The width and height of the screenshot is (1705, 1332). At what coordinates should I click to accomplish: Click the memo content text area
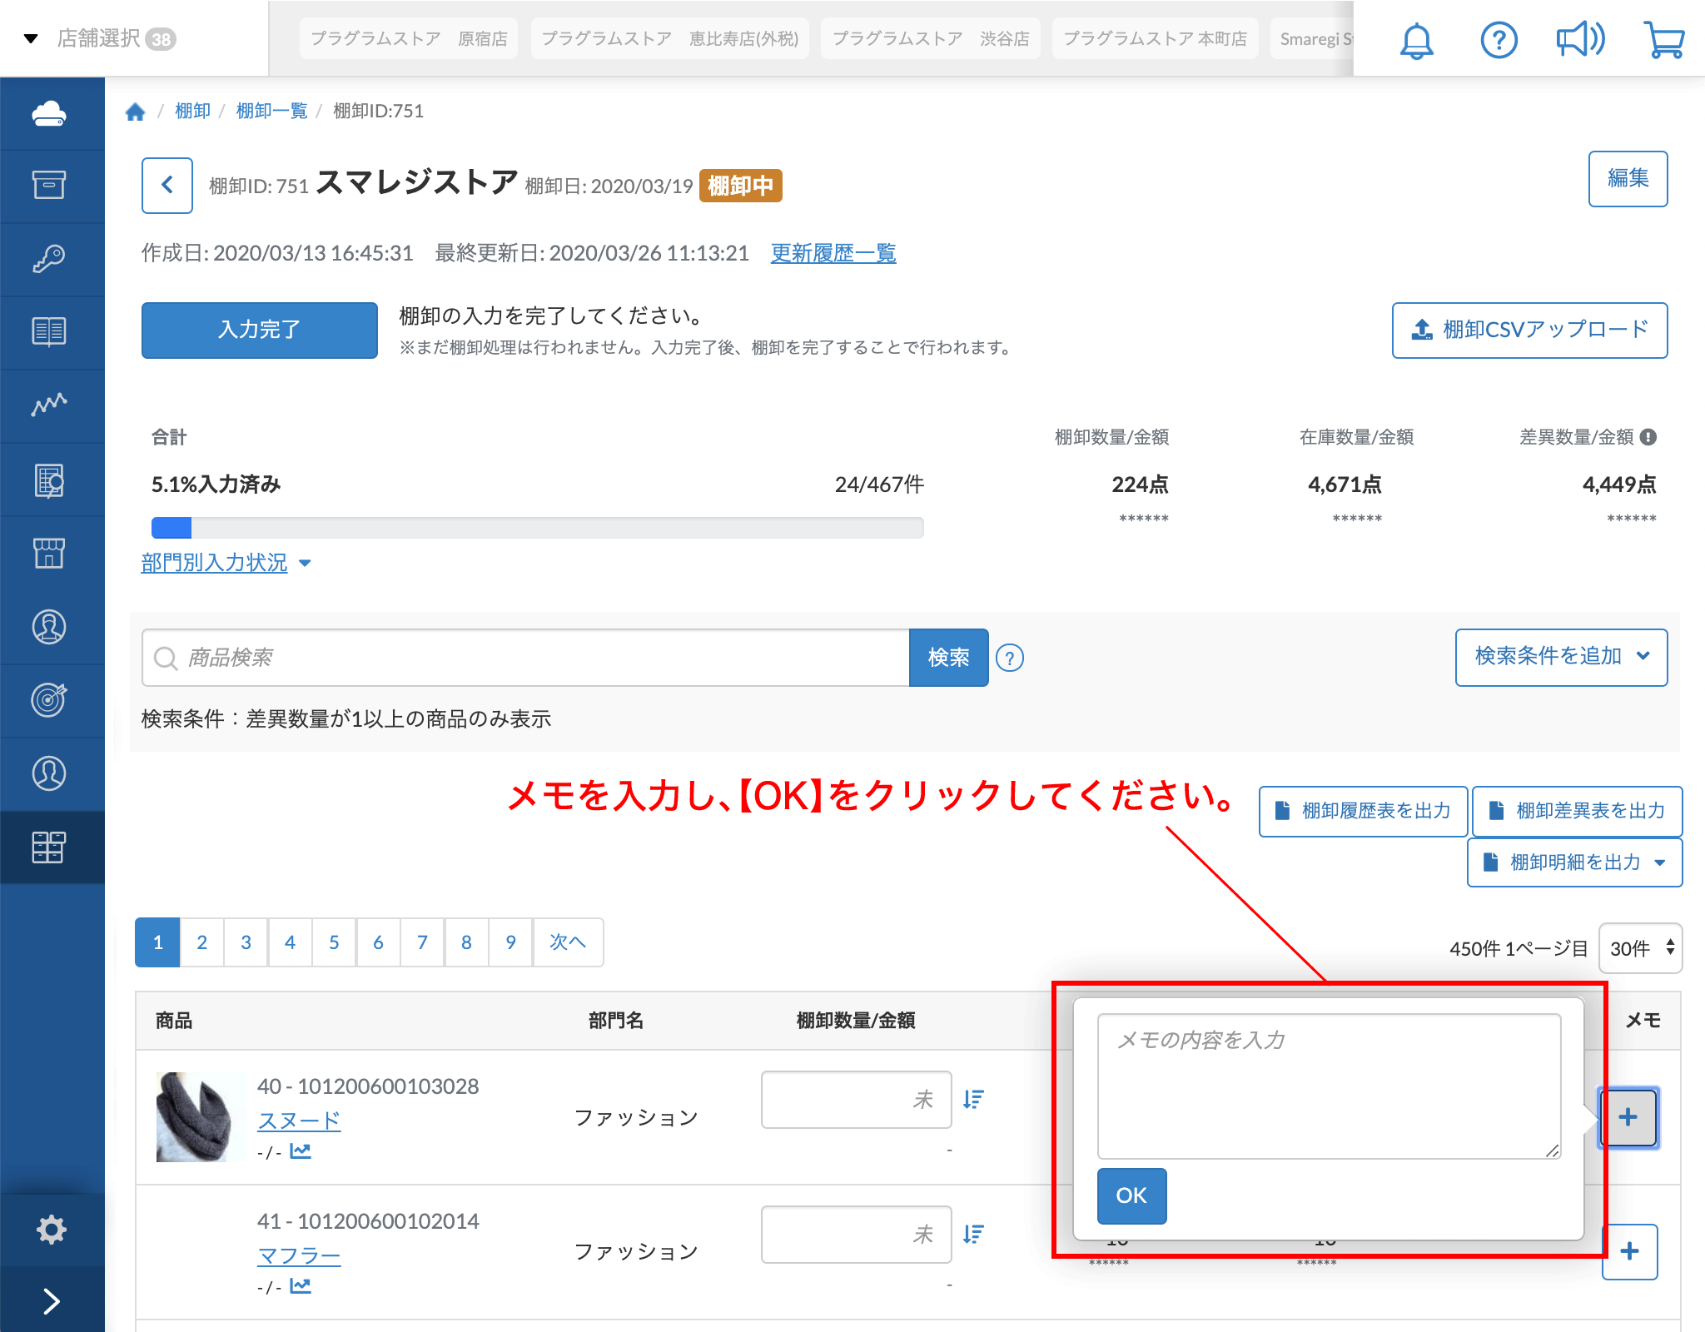[x=1328, y=1086]
